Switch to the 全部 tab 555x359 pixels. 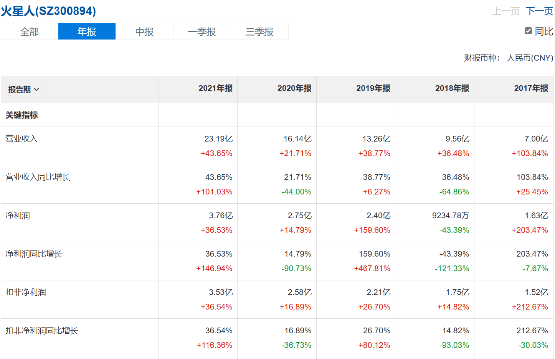pyautogui.click(x=30, y=31)
